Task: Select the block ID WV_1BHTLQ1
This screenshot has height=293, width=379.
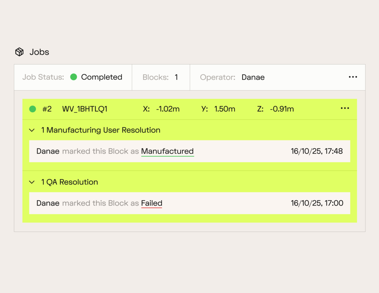Action: [85, 109]
